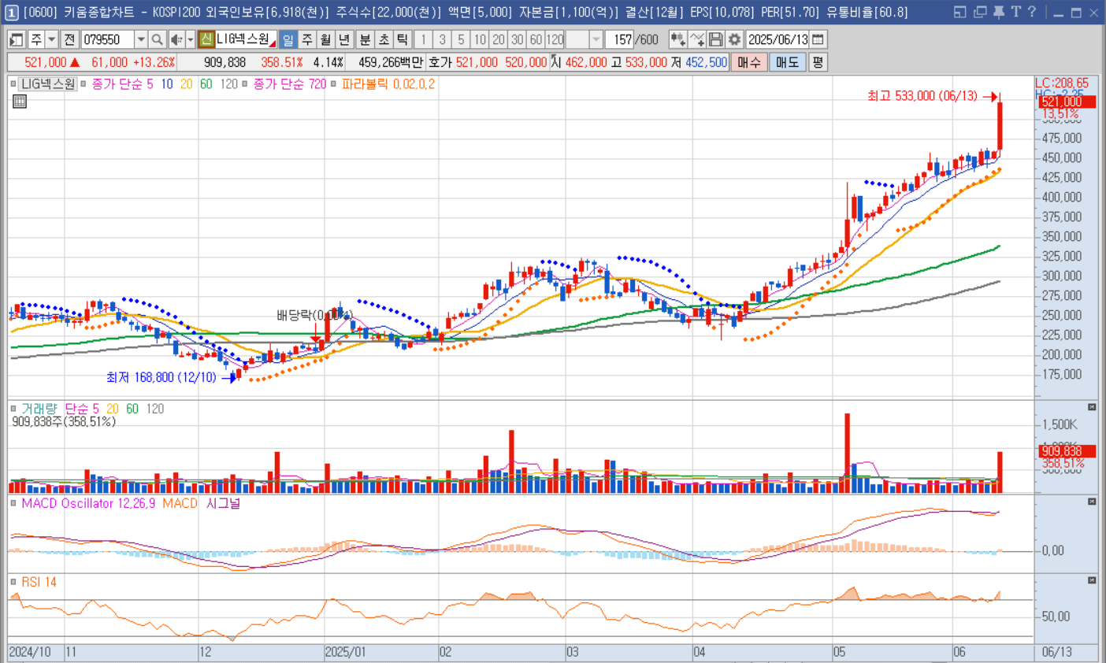
Task: Select interval preset 10
Action: (480, 39)
